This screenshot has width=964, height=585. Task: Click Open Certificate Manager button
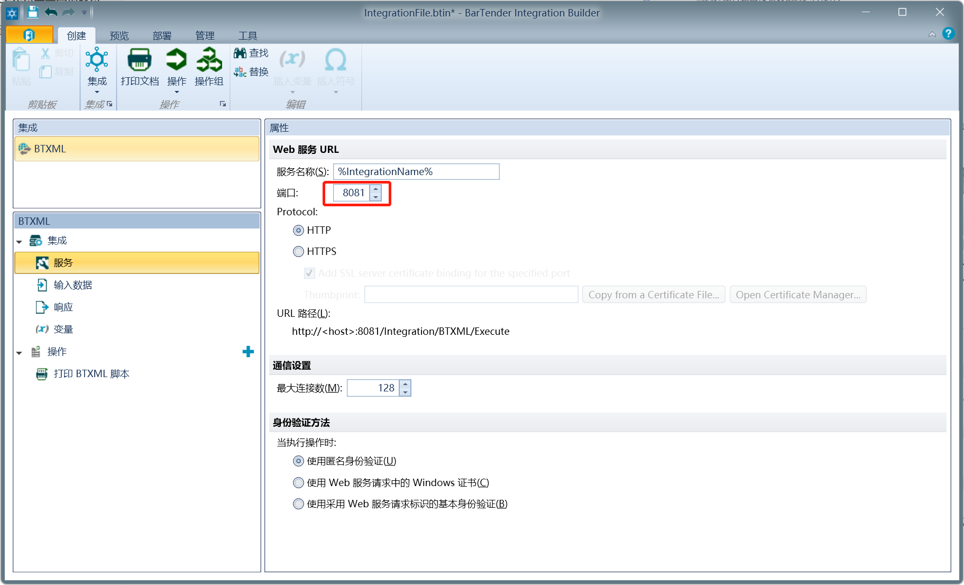[798, 295]
